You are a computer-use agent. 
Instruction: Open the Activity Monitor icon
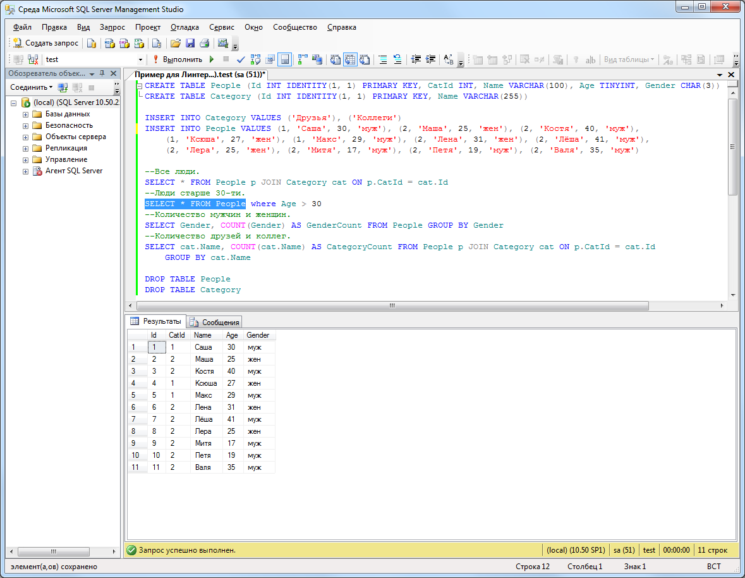(223, 43)
